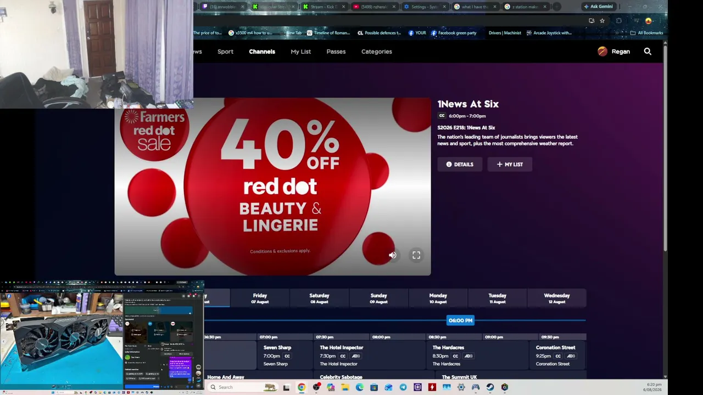Click the 1News At Six title

tap(468, 104)
